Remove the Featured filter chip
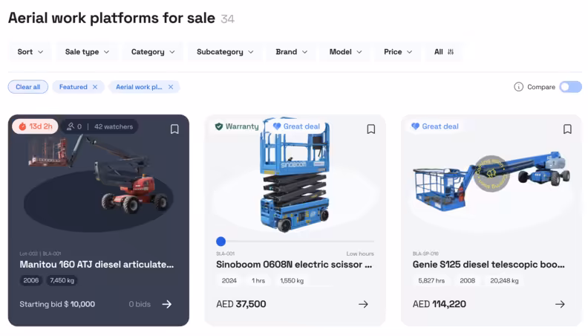This screenshot has width=588, height=336. click(x=95, y=87)
